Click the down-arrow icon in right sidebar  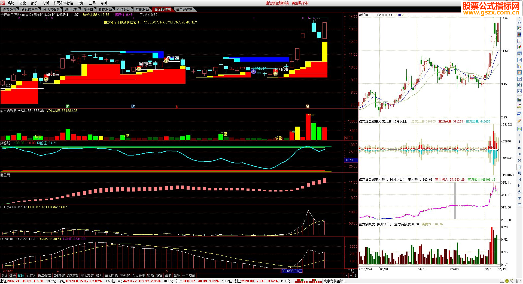tap(519, 22)
